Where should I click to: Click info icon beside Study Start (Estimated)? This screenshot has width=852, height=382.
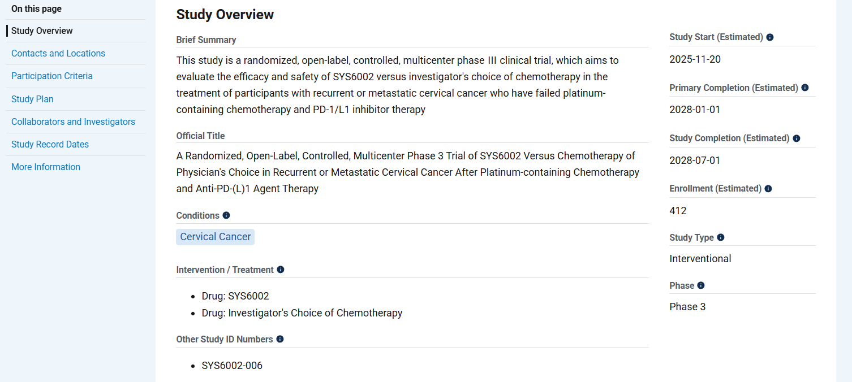coord(769,37)
